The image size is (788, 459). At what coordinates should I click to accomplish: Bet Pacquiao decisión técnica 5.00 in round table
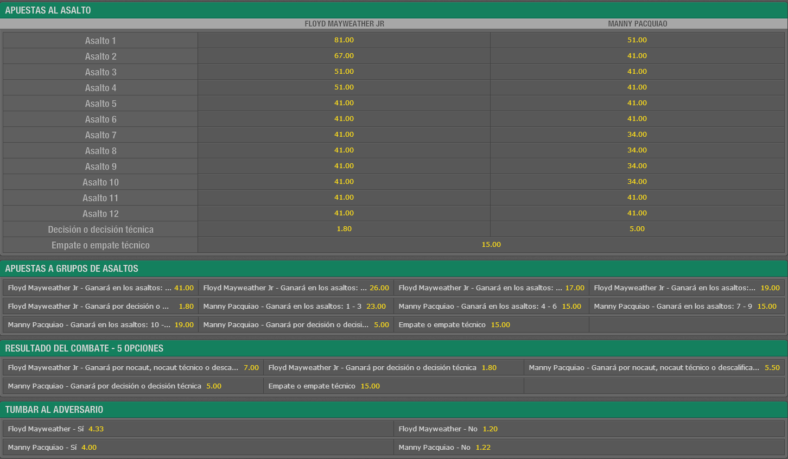click(x=637, y=229)
